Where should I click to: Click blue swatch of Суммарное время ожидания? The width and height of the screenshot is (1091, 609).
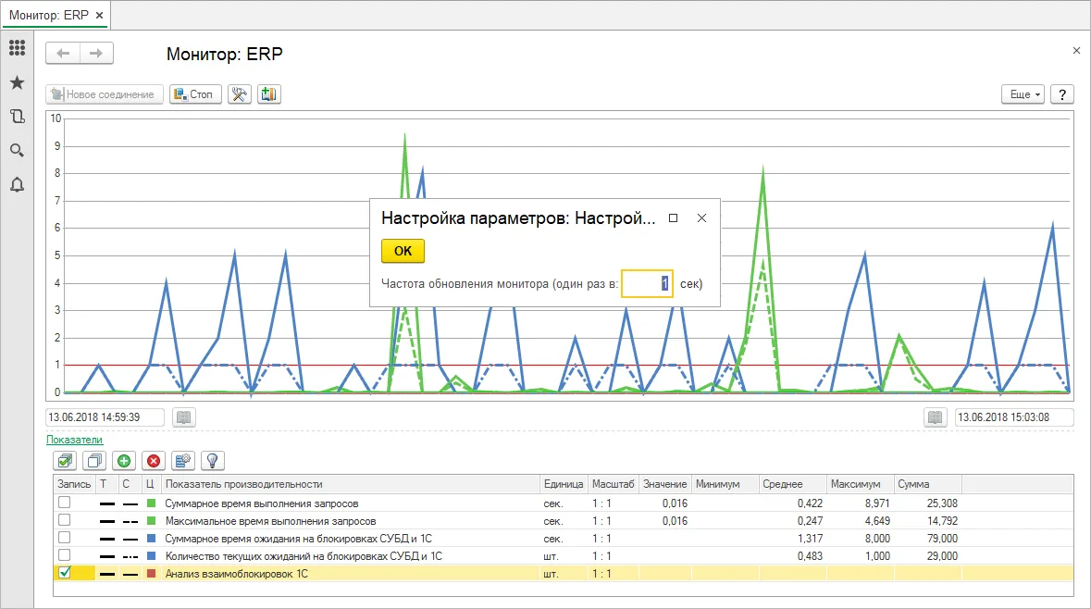pos(151,538)
